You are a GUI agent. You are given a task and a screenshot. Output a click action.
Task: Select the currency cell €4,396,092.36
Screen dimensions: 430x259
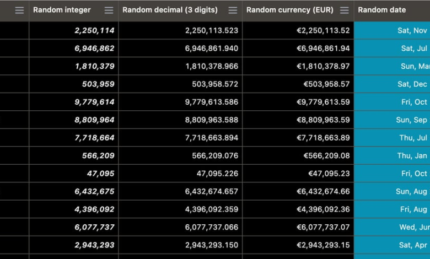tap(298, 209)
